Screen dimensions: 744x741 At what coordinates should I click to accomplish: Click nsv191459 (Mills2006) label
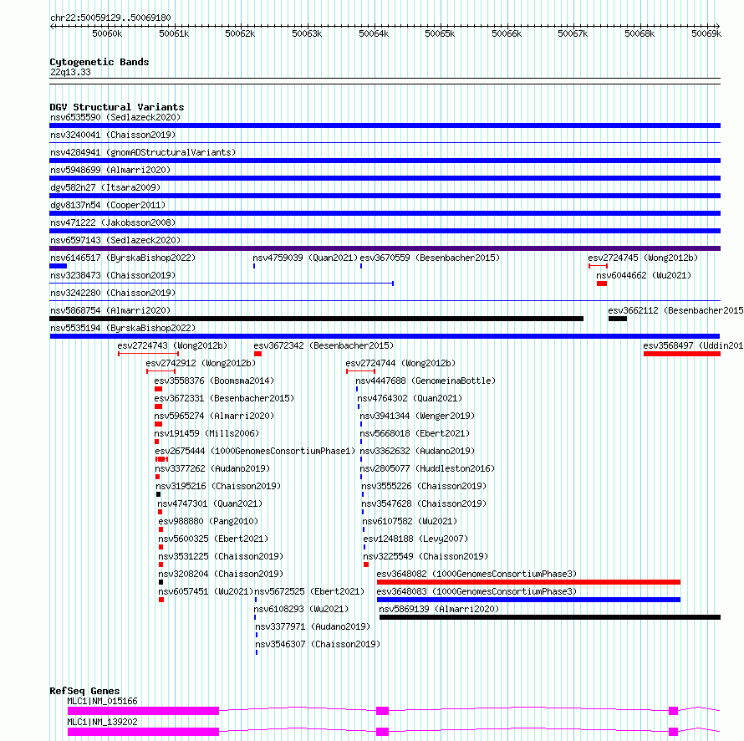pyautogui.click(x=206, y=433)
